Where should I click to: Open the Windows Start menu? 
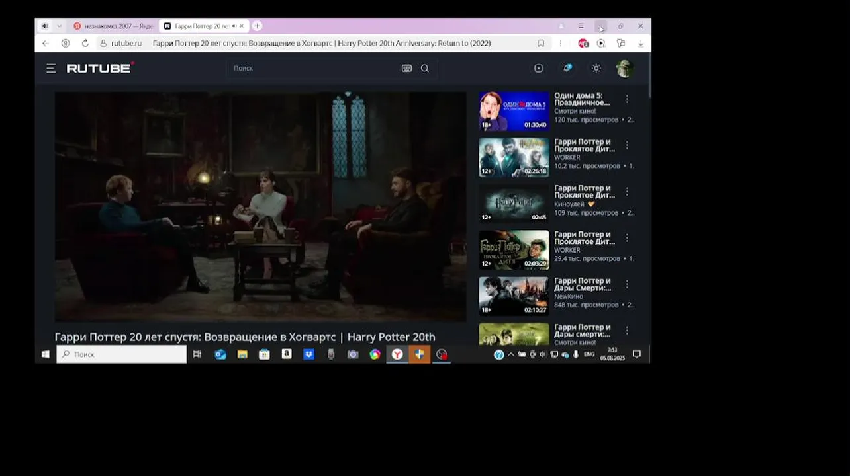[45, 354]
